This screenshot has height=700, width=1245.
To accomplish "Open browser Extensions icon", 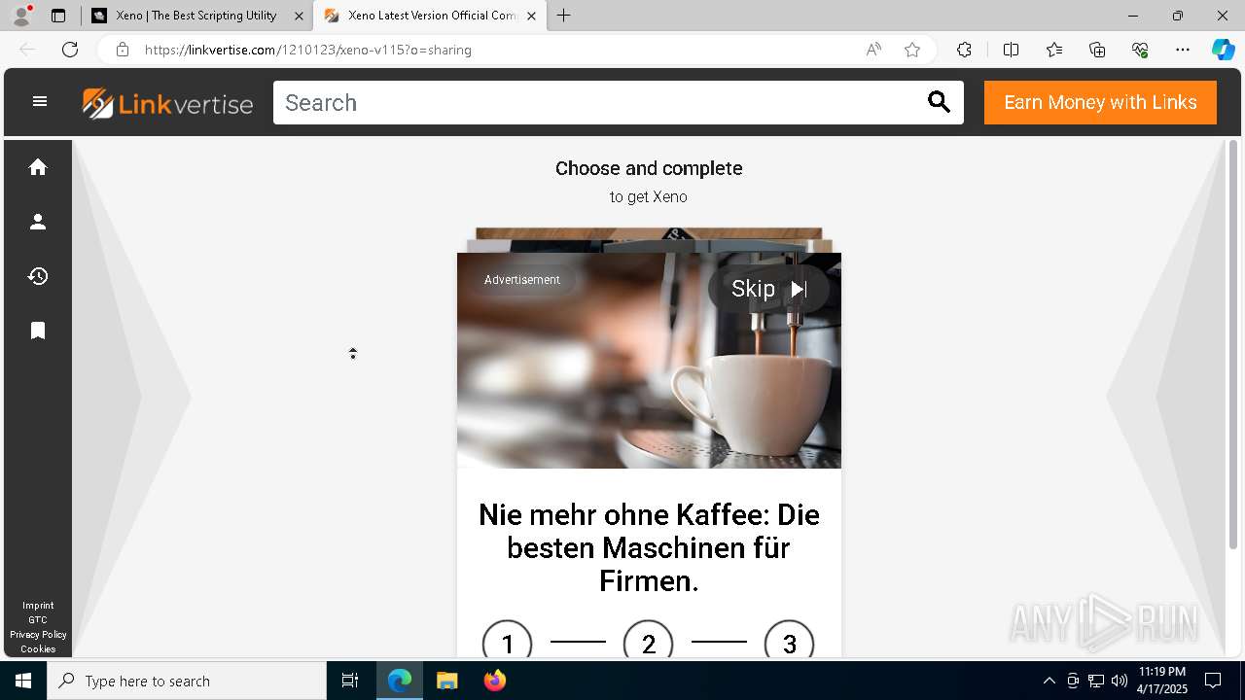I will (964, 50).
